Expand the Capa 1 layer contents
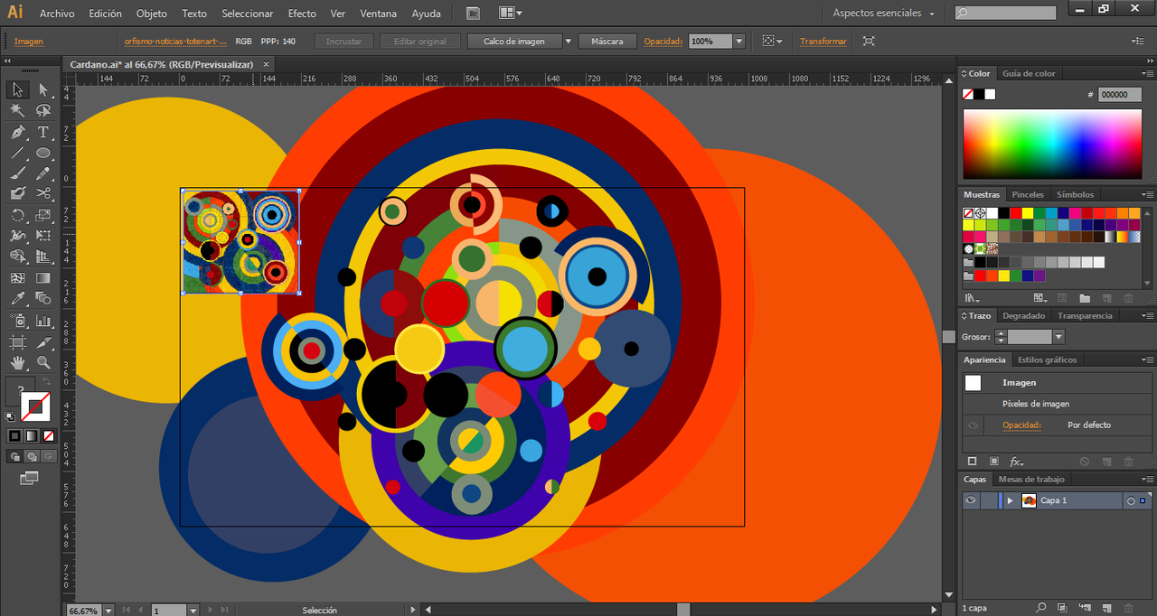This screenshot has width=1157, height=616. pos(1010,500)
